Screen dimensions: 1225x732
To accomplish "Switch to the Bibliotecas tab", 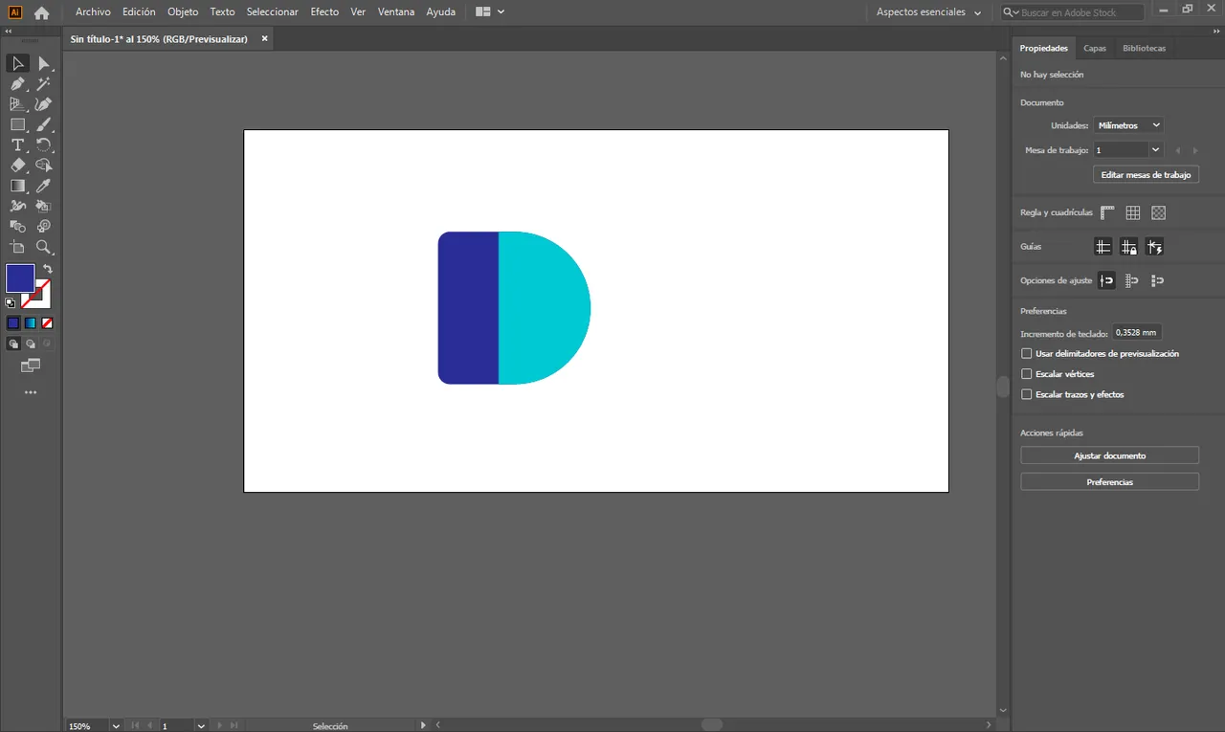I will [1145, 48].
